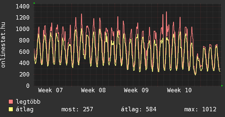Click the 'max: 1012' statistic
Image resolution: width=225 pixels, height=117 pixels.
tap(200, 109)
